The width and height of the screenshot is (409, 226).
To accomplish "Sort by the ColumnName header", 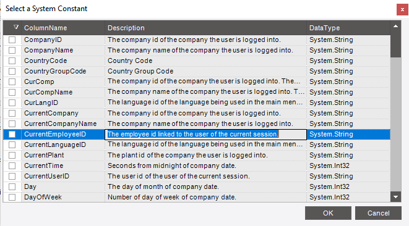I will point(63,28).
